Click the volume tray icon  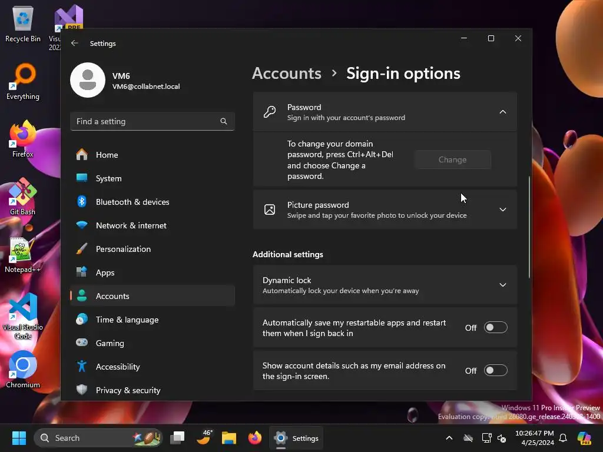502,438
